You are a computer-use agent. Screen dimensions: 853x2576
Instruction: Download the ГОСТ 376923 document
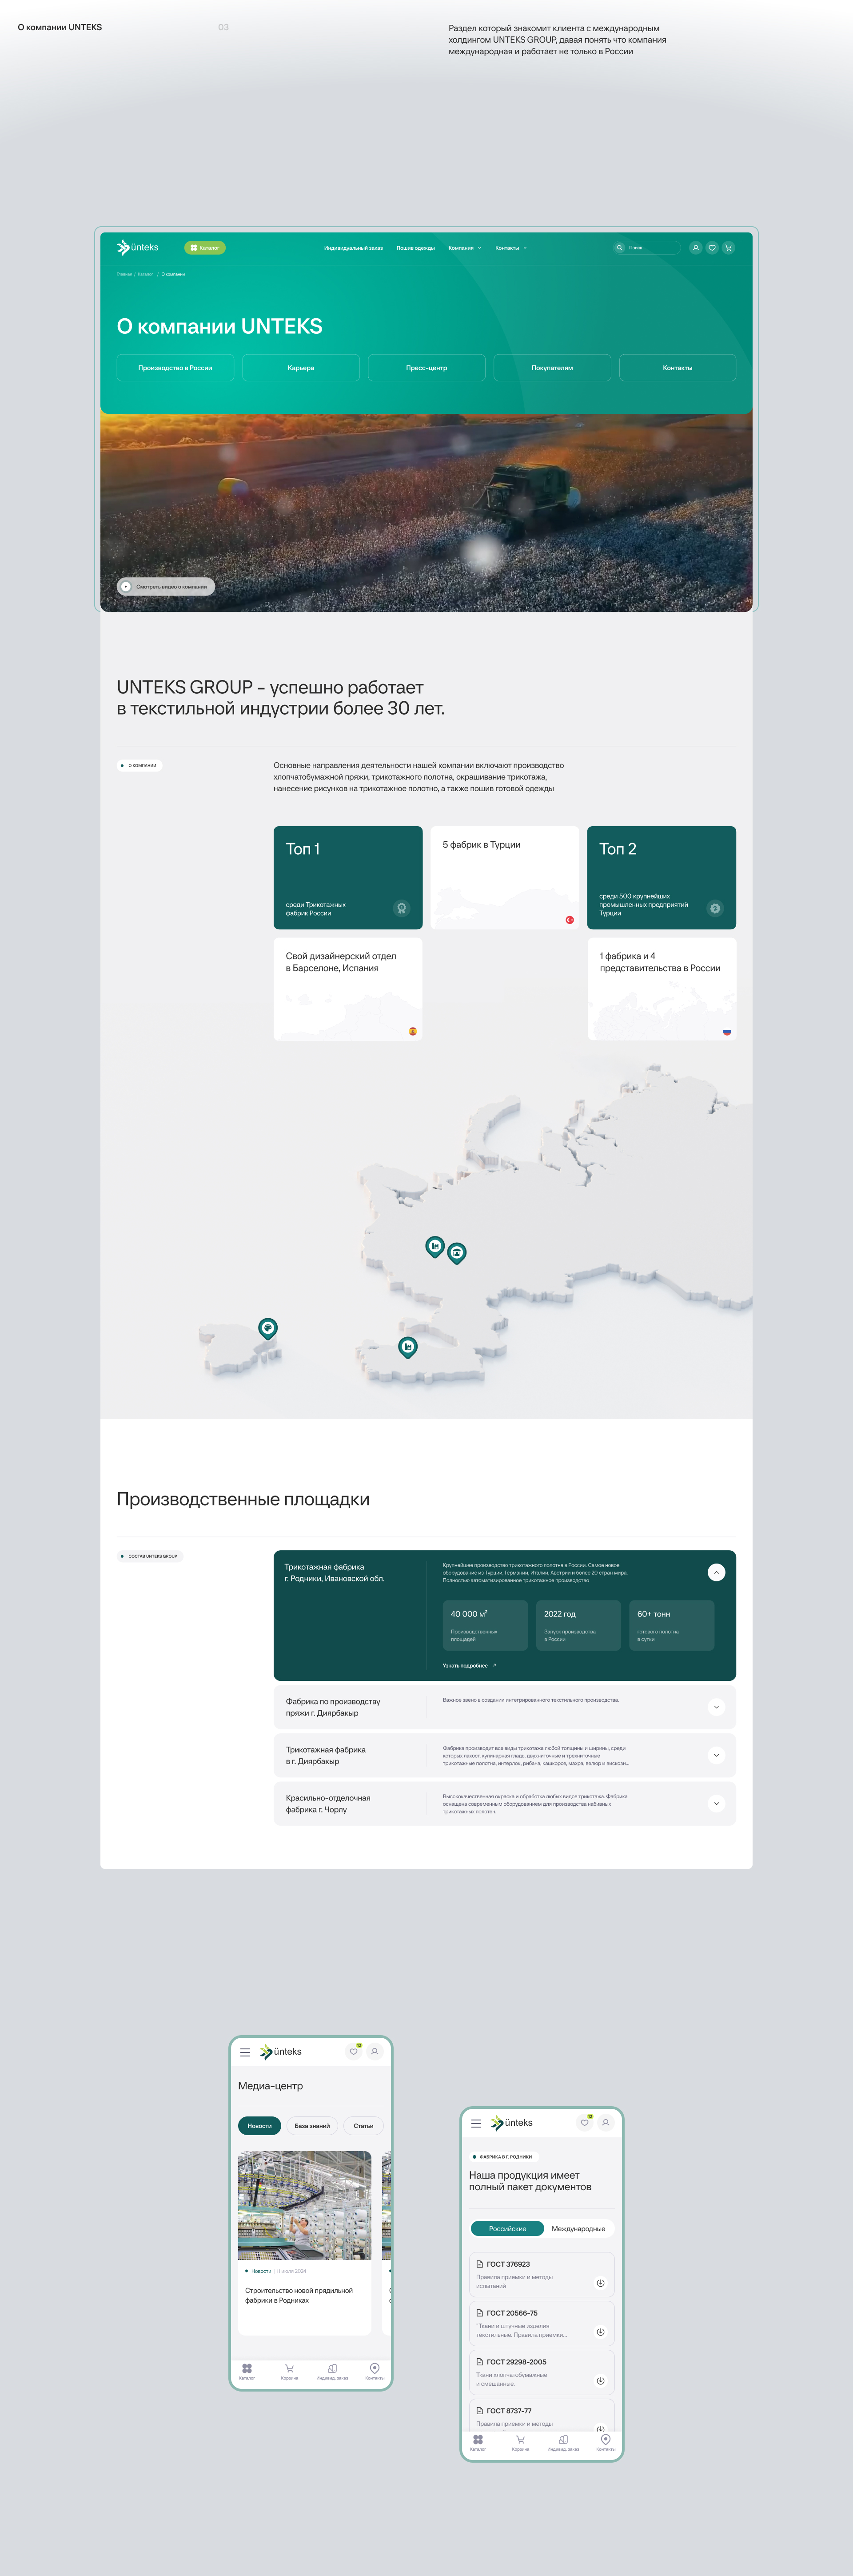(600, 2283)
